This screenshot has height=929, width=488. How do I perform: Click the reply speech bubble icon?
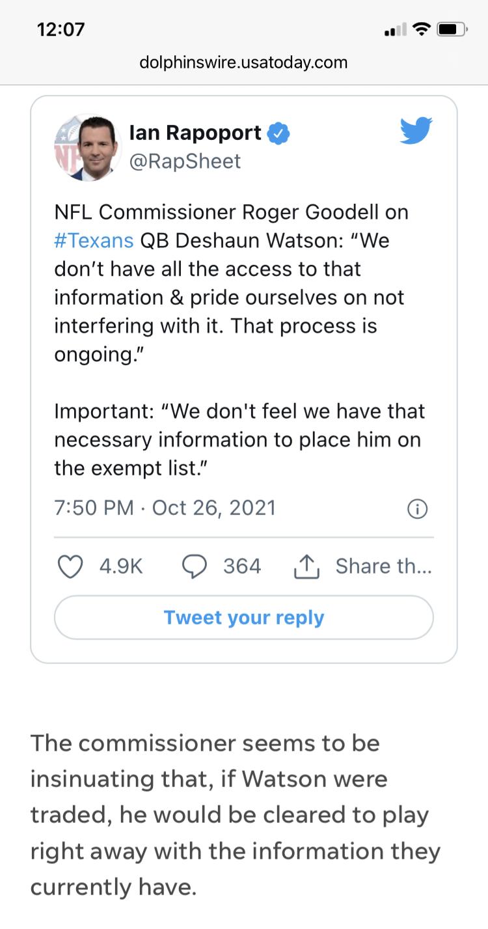[x=194, y=566]
